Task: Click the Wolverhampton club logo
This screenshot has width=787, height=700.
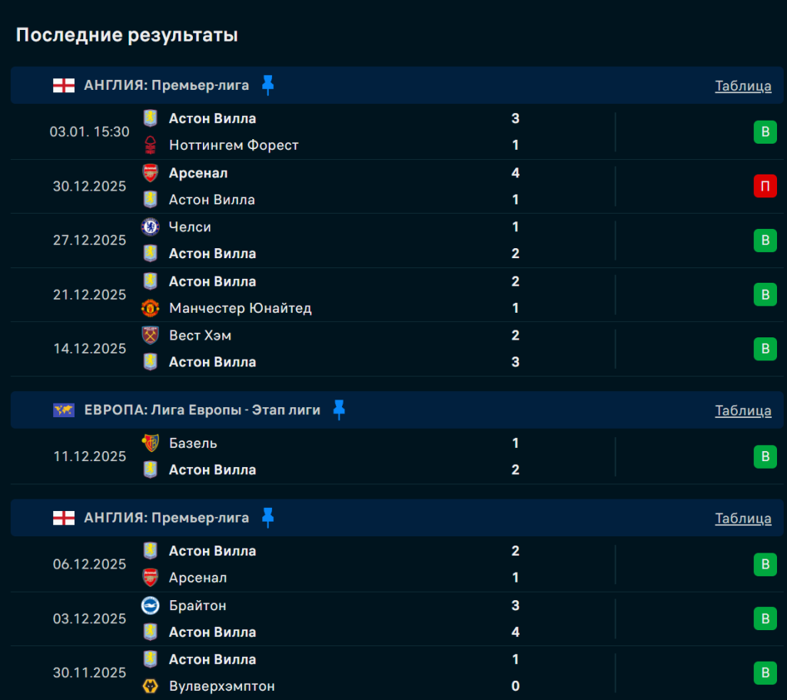Action: point(150,686)
